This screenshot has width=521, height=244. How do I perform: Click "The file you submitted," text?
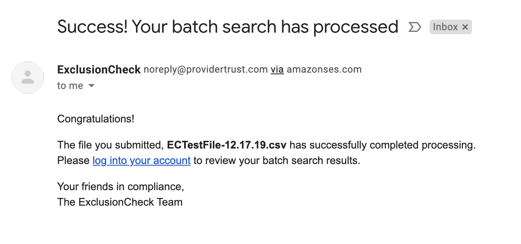(x=111, y=145)
